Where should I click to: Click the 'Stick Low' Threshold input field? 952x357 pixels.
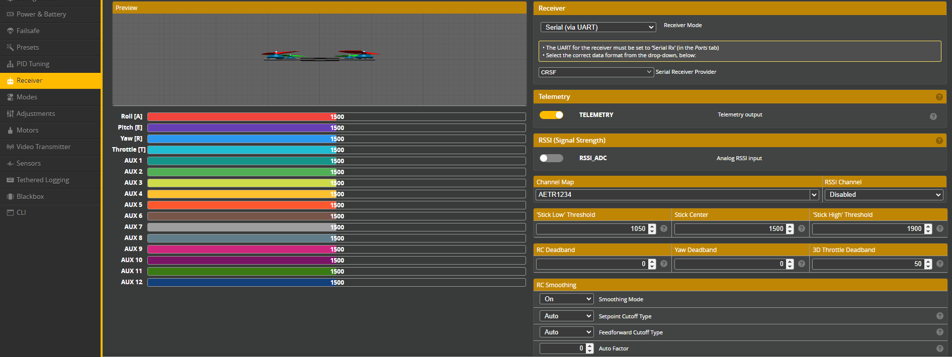[x=591, y=229]
